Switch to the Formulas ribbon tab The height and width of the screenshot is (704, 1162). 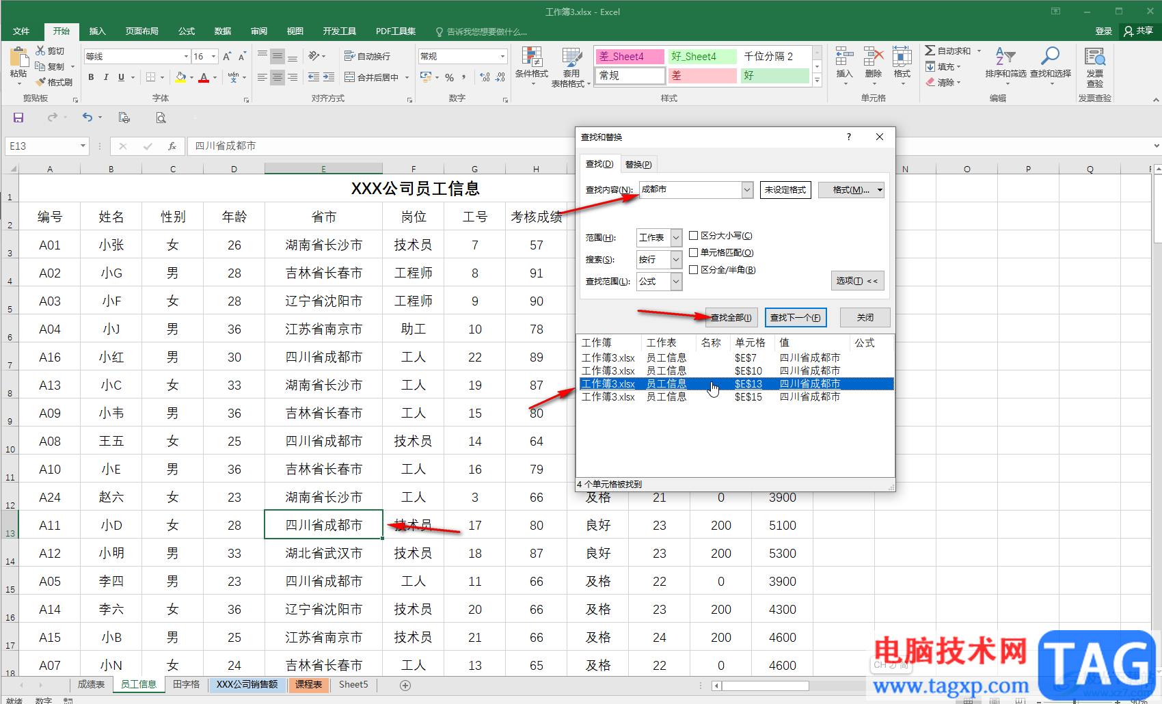click(187, 31)
